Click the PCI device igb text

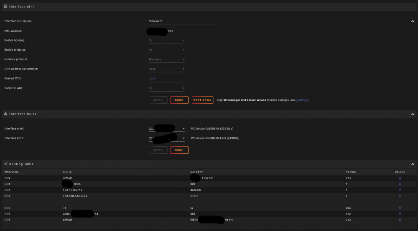pos(212,128)
